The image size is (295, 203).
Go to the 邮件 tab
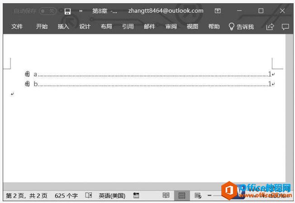coord(150,26)
